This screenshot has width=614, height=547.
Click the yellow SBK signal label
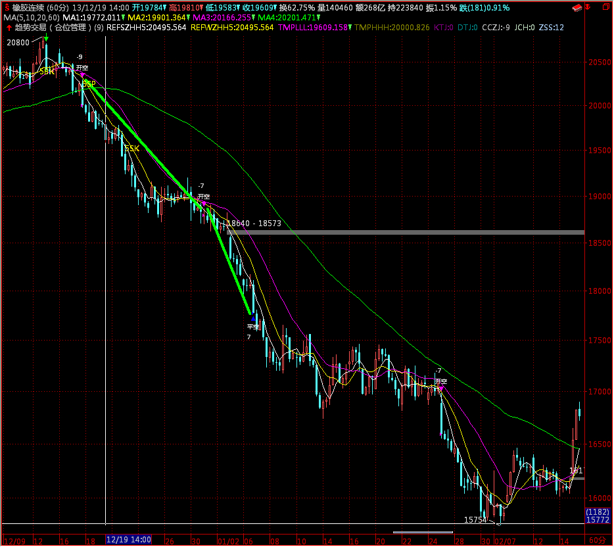point(47,72)
